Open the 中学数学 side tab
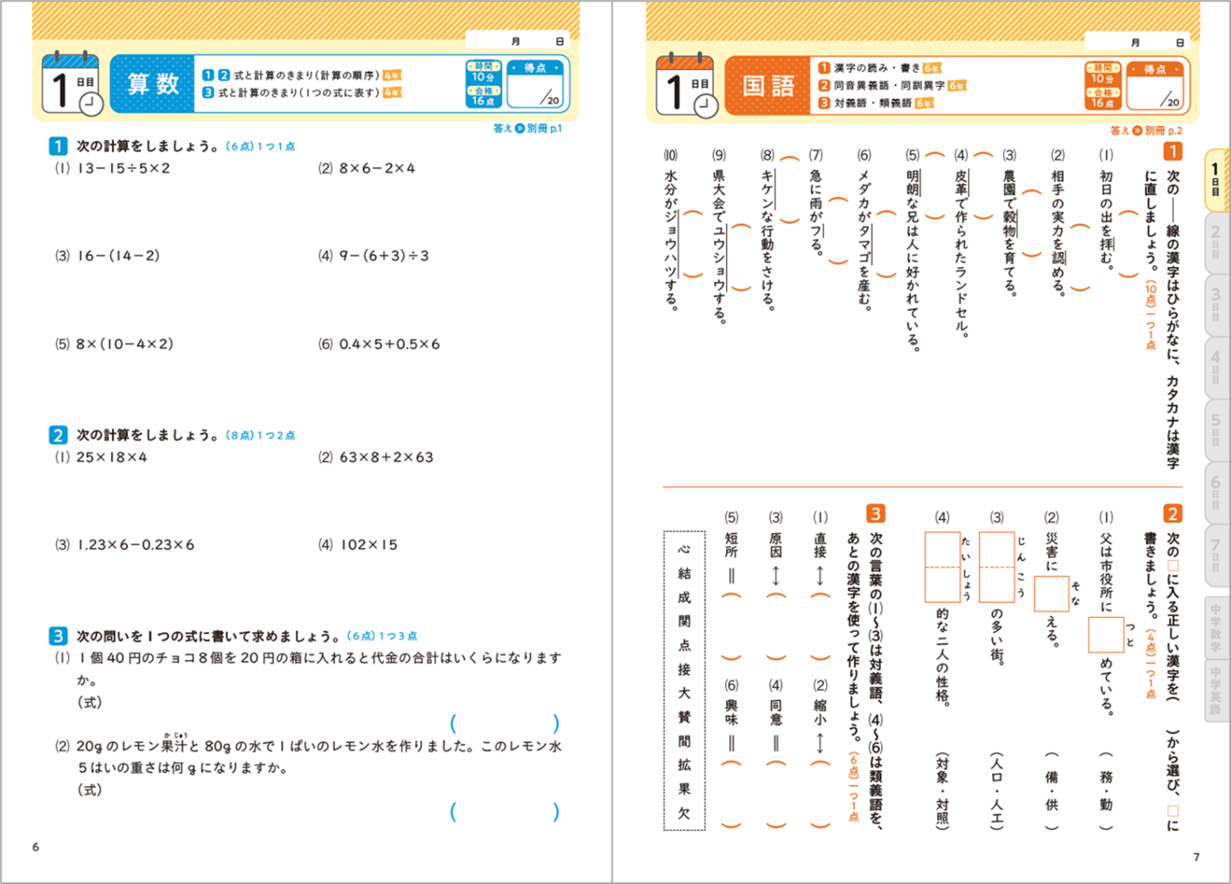 (x=1216, y=626)
